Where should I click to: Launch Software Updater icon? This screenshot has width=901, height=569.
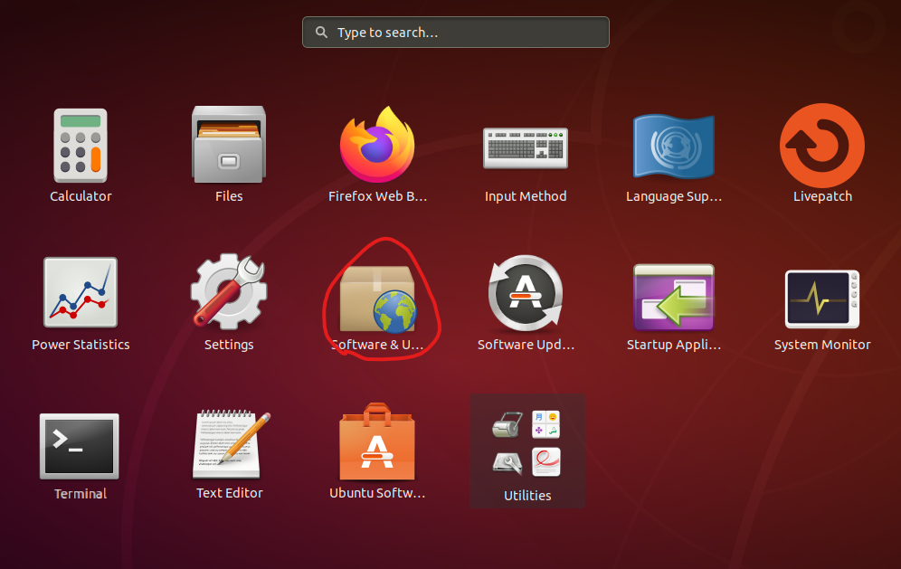click(x=526, y=293)
